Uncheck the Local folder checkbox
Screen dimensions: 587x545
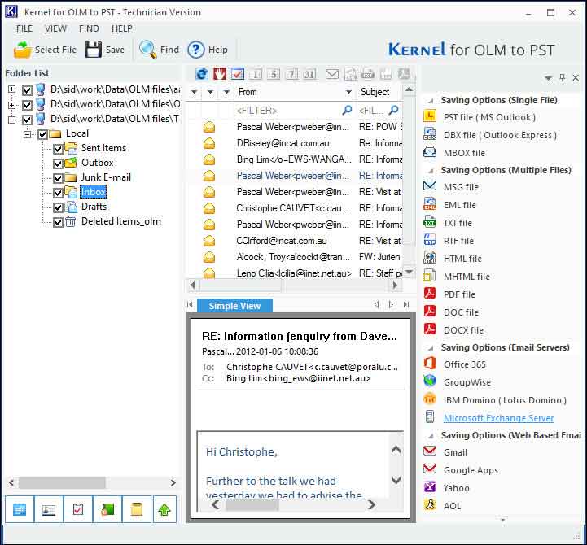pyautogui.click(x=42, y=134)
